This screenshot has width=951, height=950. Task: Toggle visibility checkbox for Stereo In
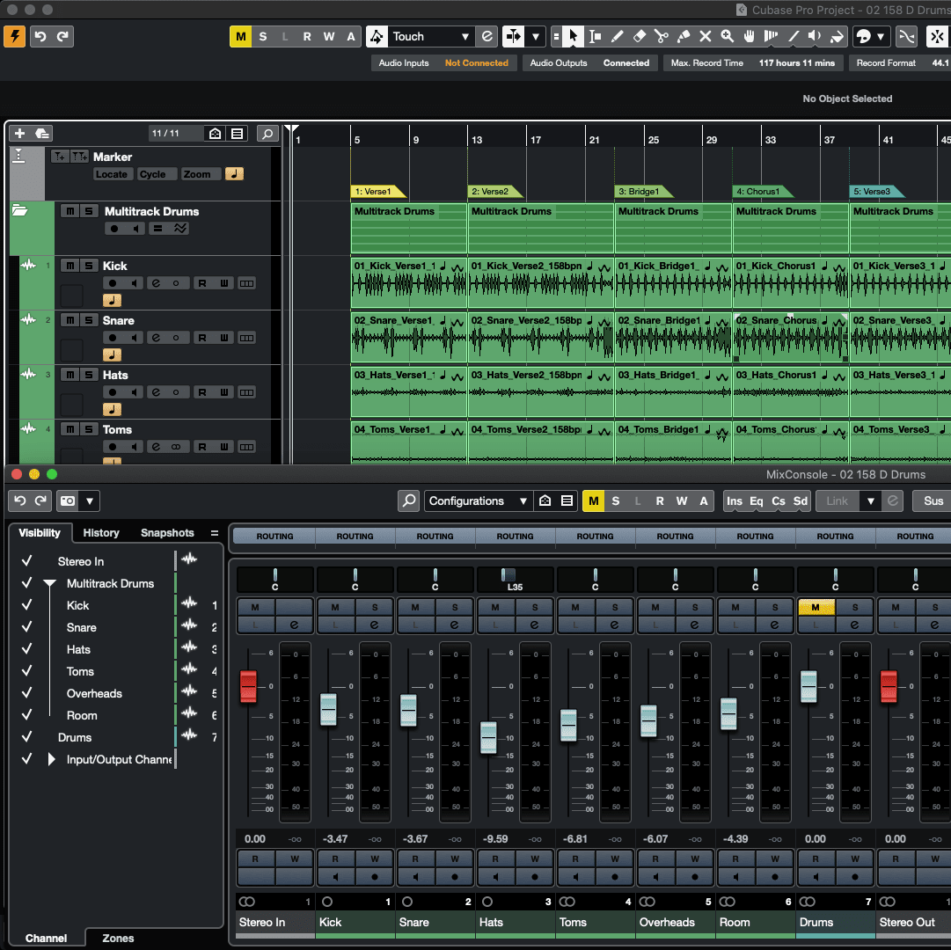27,561
